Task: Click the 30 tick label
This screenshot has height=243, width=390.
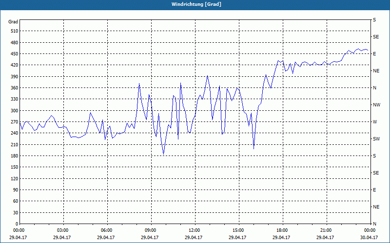Action: pos(16,213)
